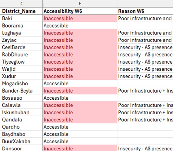Screen dimensions: 173x151
Task: Select column E header
Action: pos(80,4)
